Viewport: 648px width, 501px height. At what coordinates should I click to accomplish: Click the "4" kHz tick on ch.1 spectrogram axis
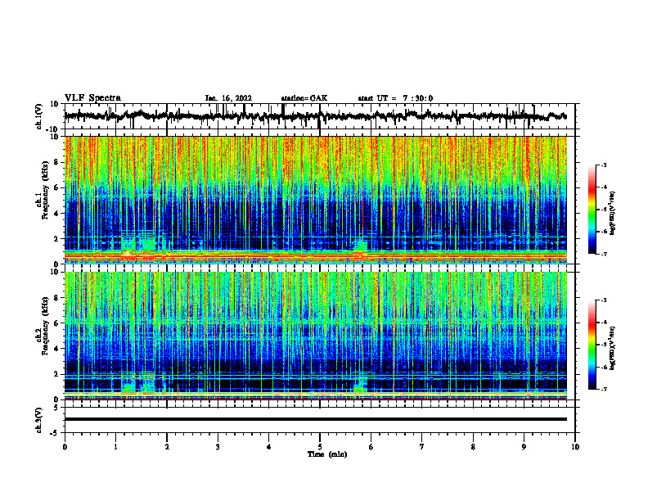(x=56, y=214)
